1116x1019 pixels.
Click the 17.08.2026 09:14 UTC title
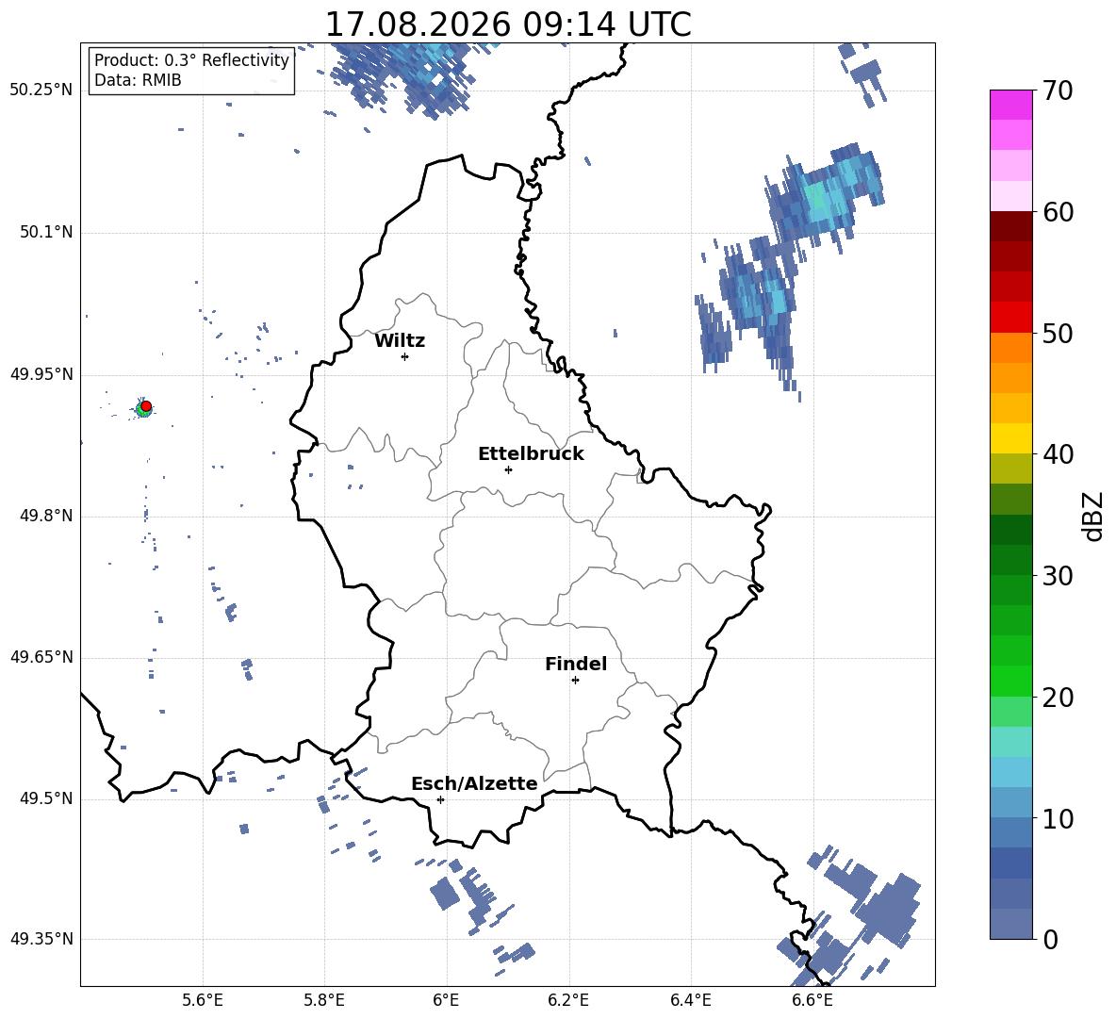508,25
